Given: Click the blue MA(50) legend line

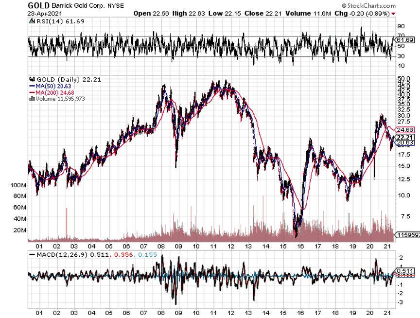Looking at the screenshot, I should point(32,86).
